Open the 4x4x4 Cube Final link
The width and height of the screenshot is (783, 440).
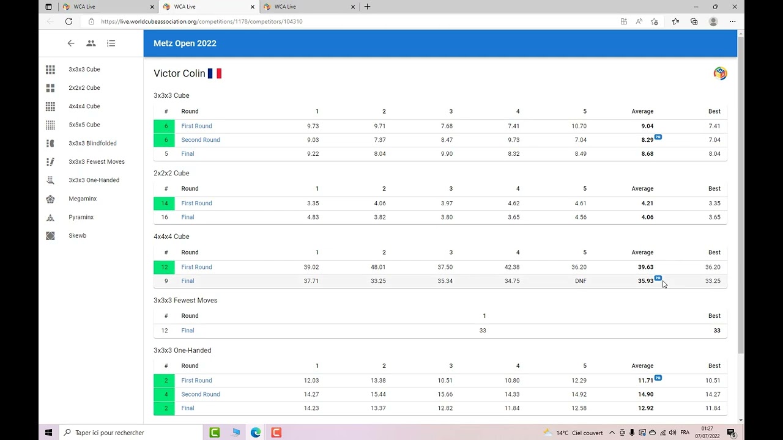pyautogui.click(x=188, y=281)
